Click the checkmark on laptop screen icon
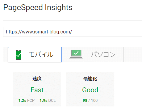The width and height of the screenshot is (142, 111). coord(76,53)
